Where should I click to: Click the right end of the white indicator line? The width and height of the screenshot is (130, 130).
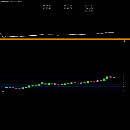[114, 32]
